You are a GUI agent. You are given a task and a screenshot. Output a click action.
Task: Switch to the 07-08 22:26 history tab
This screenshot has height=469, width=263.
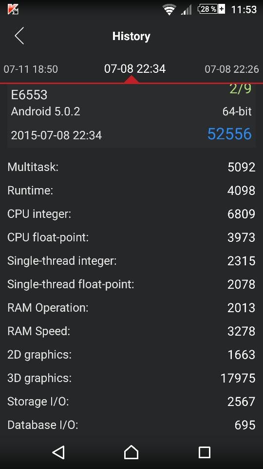pos(232,69)
